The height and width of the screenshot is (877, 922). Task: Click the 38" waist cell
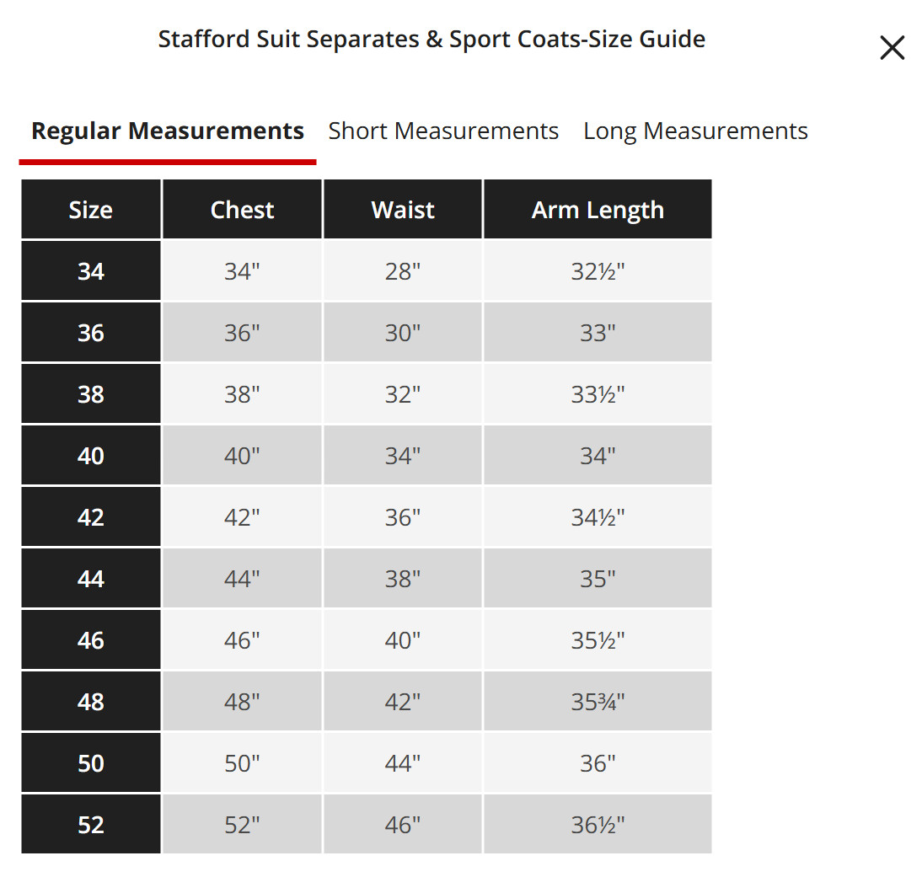pyautogui.click(x=403, y=579)
